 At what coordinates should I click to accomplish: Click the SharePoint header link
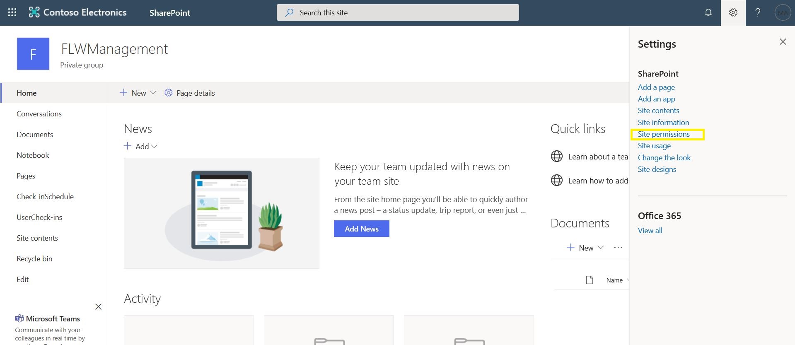tap(170, 13)
